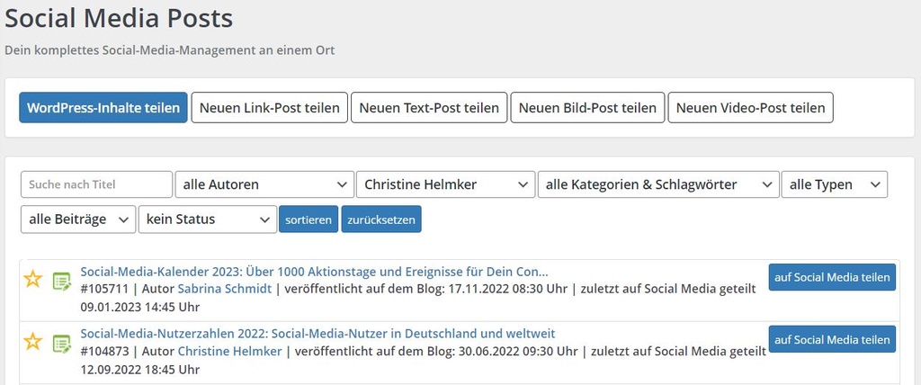Click the date '12.09.2022 18:45 Uhr'
921x385 pixels.
click(x=139, y=370)
